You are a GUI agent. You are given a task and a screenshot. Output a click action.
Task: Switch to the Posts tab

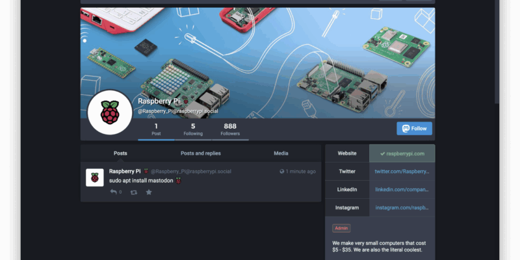tap(120, 153)
